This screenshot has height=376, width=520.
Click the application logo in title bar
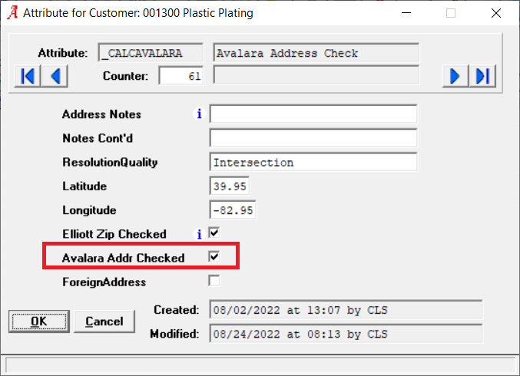click(x=12, y=13)
